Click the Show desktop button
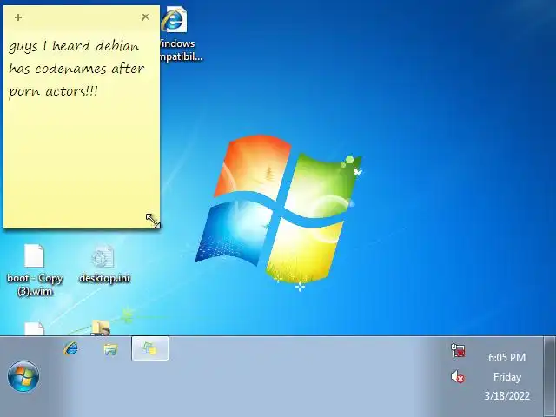 [550, 376]
